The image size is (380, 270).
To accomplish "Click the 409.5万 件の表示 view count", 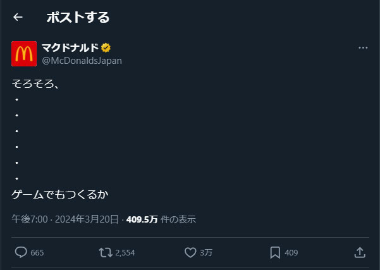I will [x=161, y=219].
